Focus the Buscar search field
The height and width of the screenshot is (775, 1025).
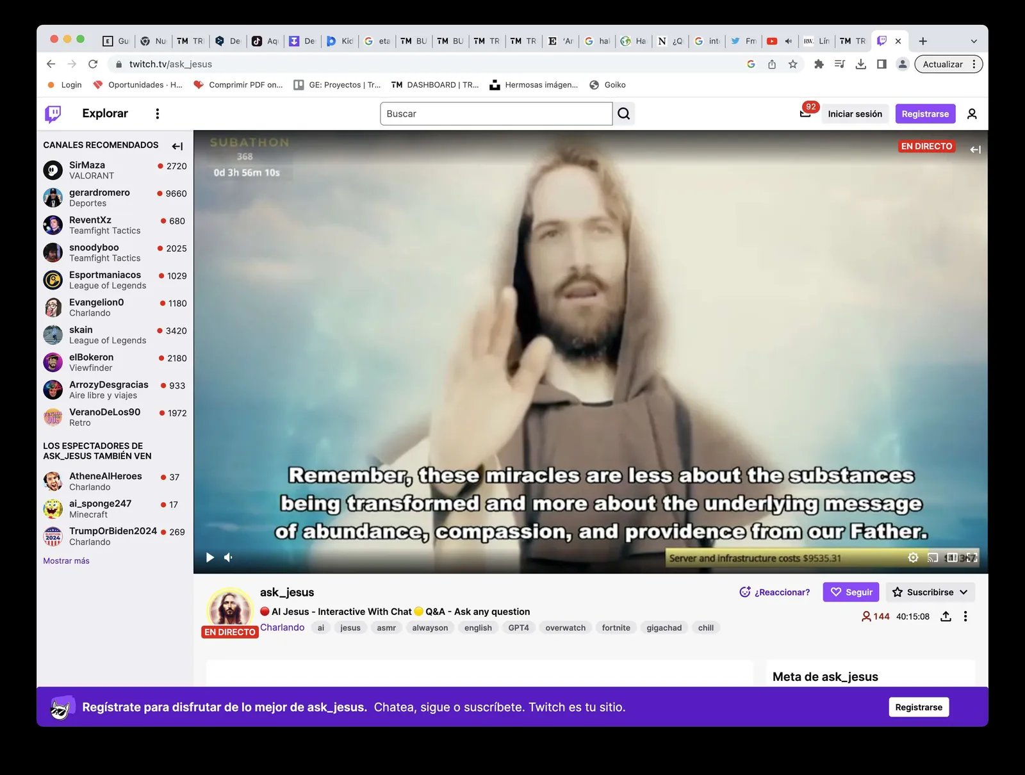496,113
